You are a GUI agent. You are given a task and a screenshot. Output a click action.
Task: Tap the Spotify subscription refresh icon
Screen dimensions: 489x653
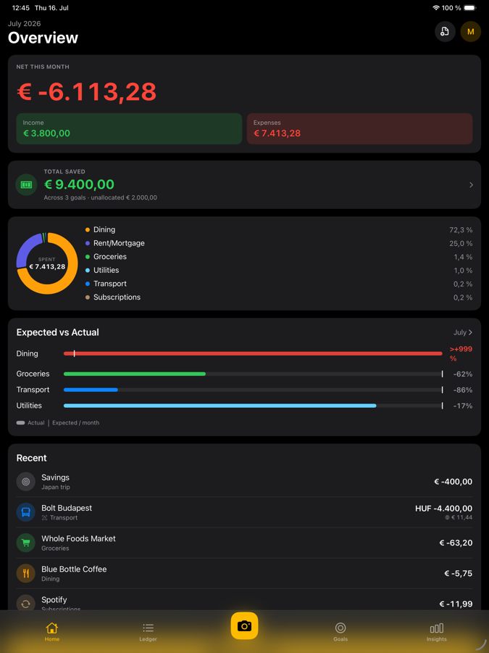coord(26,604)
